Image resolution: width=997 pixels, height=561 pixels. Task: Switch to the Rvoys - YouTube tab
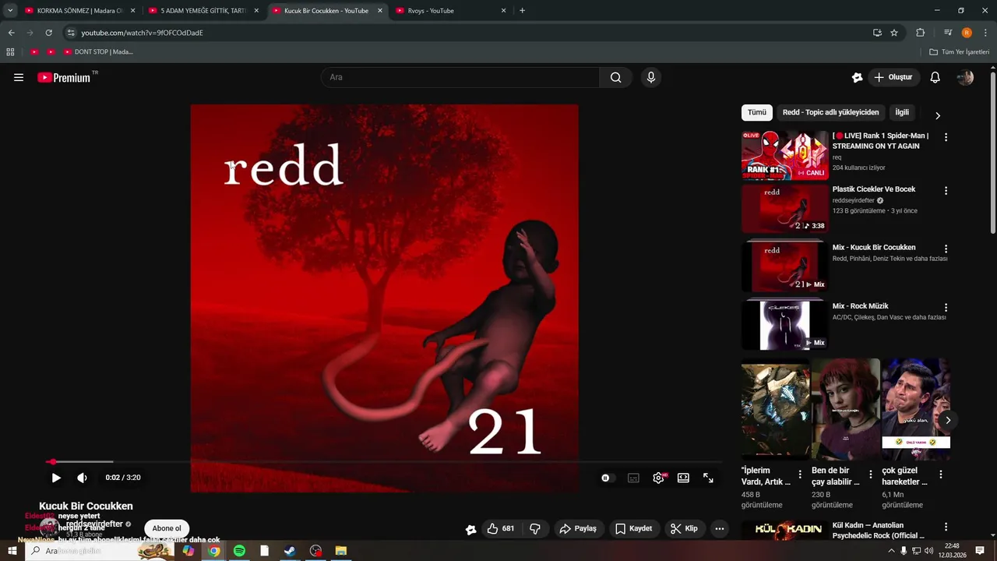(451, 11)
